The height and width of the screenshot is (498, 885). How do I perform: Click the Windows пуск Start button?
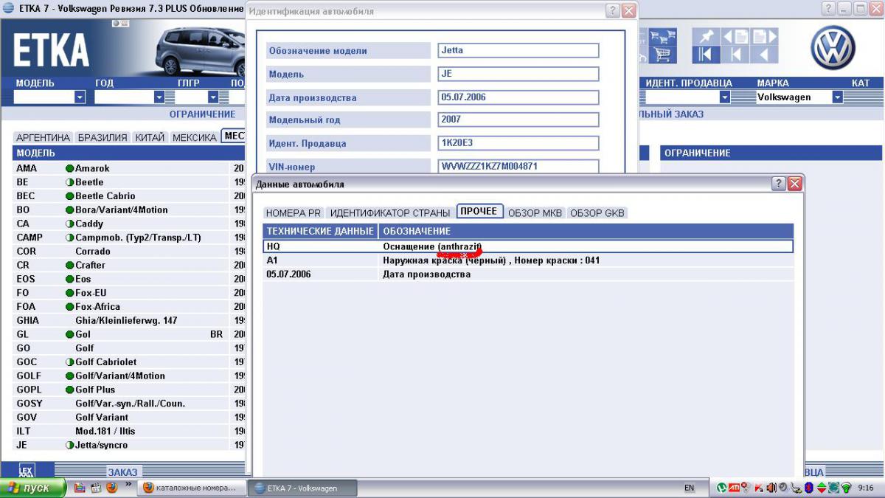33,488
